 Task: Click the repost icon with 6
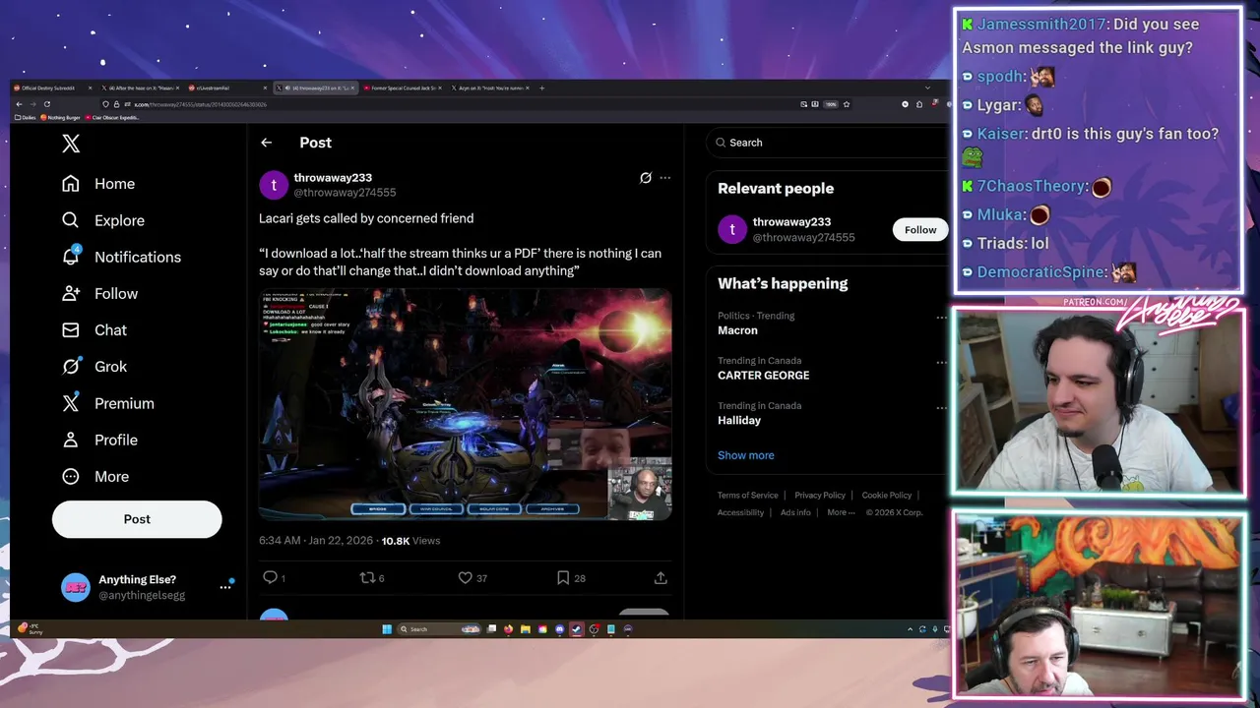[x=367, y=577]
